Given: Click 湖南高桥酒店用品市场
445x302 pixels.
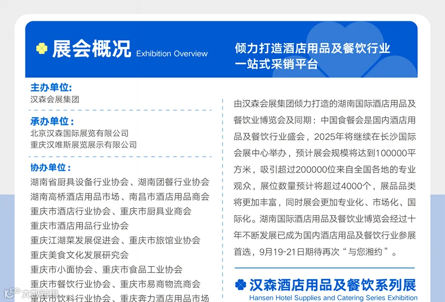Looking at the screenshot, I should click(x=75, y=196).
